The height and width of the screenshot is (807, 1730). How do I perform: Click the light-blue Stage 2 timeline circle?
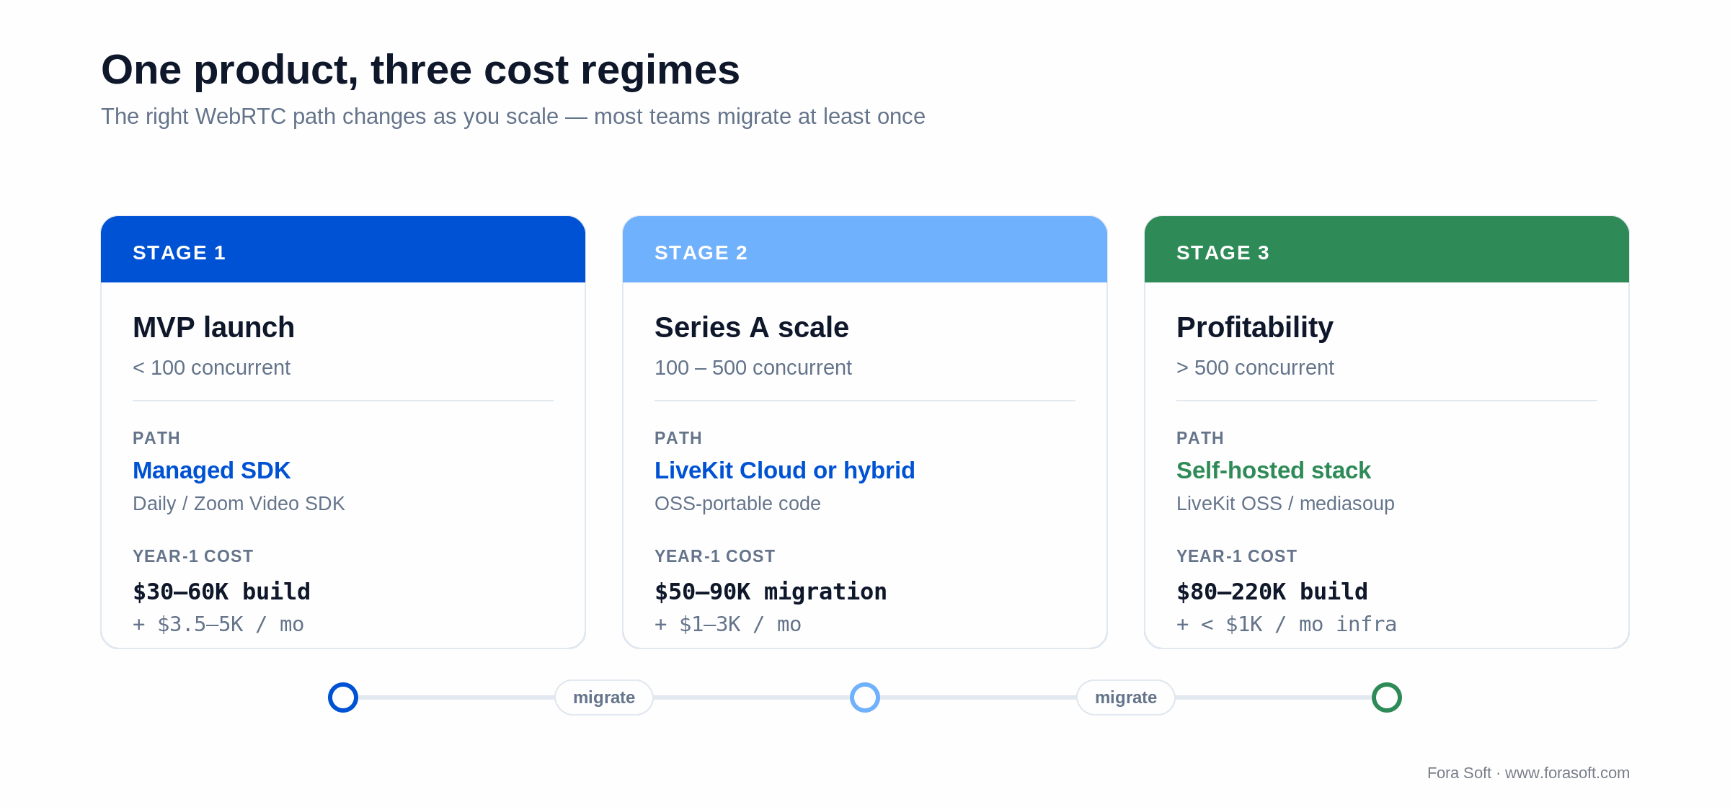coord(865,697)
